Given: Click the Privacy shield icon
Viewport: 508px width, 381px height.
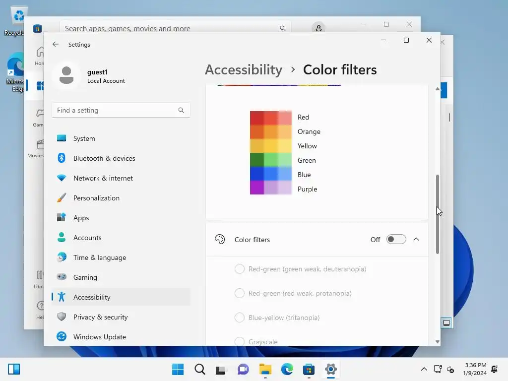Looking at the screenshot, I should tap(62, 317).
